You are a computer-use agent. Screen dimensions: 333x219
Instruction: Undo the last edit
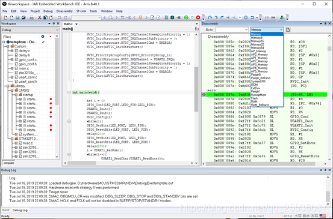coord(60,17)
